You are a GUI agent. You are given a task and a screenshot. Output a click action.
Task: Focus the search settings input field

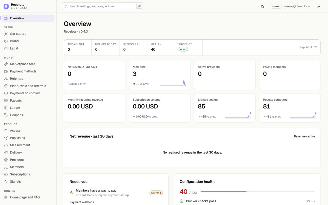tap(103, 6)
